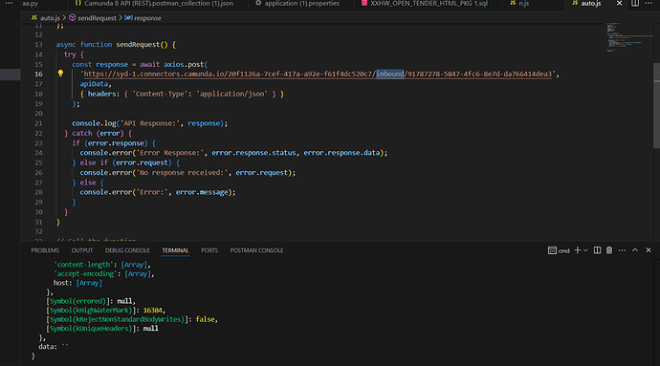The width and height of the screenshot is (660, 366).
Task: Open the OUTPUT panel tab
Action: pos(82,250)
